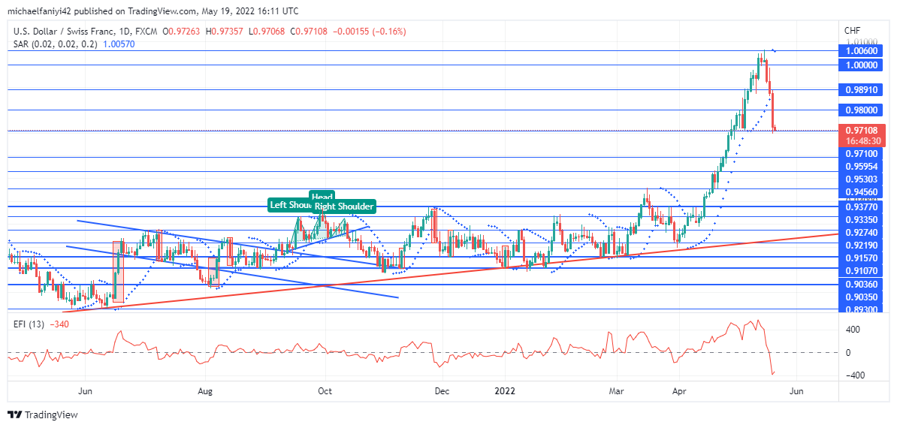The width and height of the screenshot is (897, 428).
Task: Click the Dec label on time axis
Action: point(442,391)
